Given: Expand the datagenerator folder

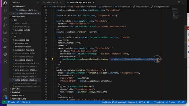Looking at the screenshot, I should 22,43.
